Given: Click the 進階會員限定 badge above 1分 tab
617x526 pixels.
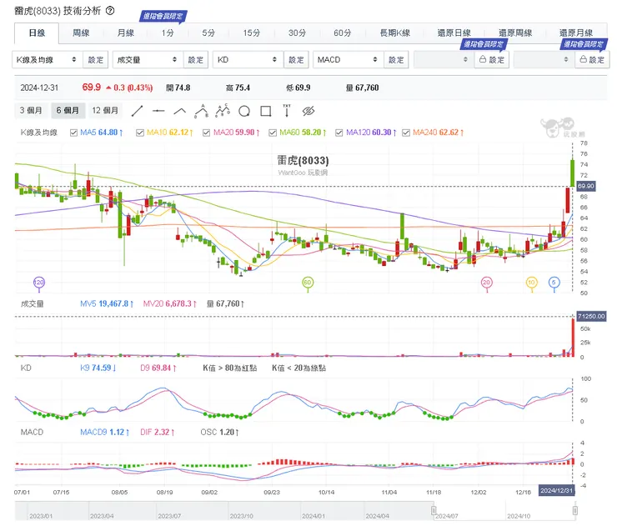Looking at the screenshot, I should [163, 16].
